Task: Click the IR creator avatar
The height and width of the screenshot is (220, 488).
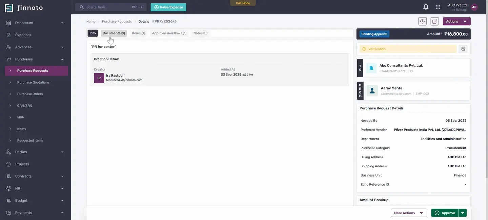Action: 99,78
